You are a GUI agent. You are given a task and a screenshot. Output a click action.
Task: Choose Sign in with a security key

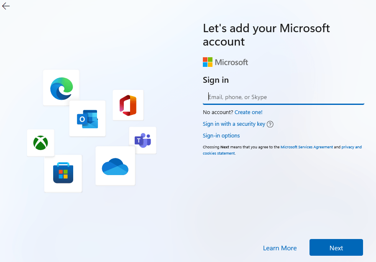[x=234, y=124]
